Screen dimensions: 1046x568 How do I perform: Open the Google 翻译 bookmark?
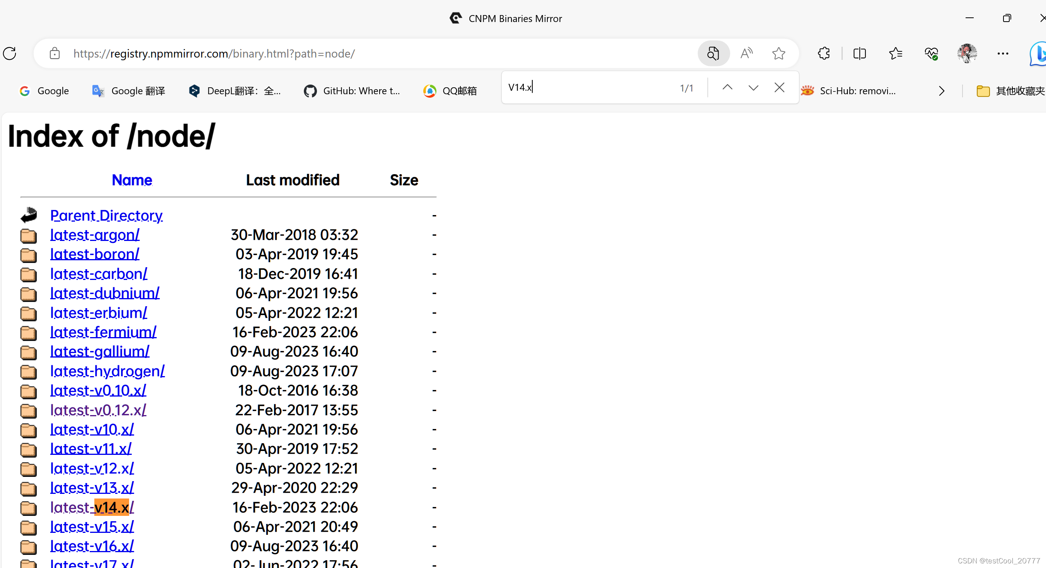pos(129,91)
